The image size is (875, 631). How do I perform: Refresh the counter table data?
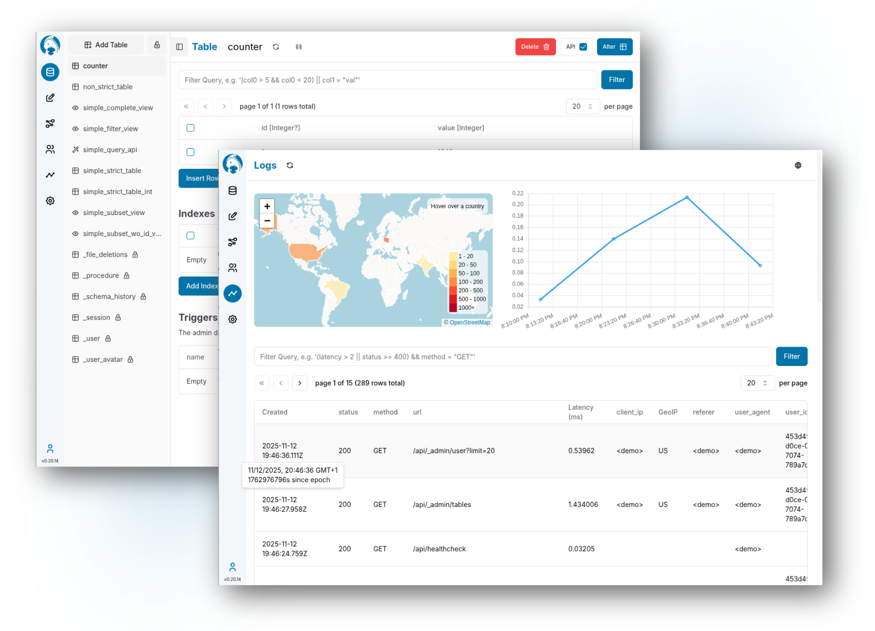pyautogui.click(x=276, y=47)
